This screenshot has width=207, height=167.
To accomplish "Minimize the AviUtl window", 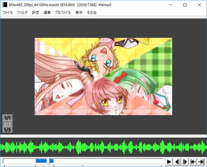I will tap(171, 5).
